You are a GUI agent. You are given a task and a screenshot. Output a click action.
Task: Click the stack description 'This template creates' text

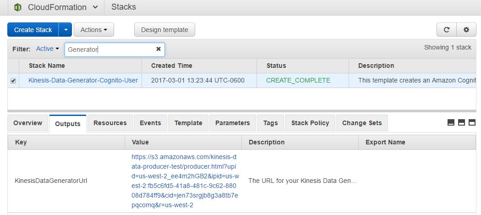point(417,81)
